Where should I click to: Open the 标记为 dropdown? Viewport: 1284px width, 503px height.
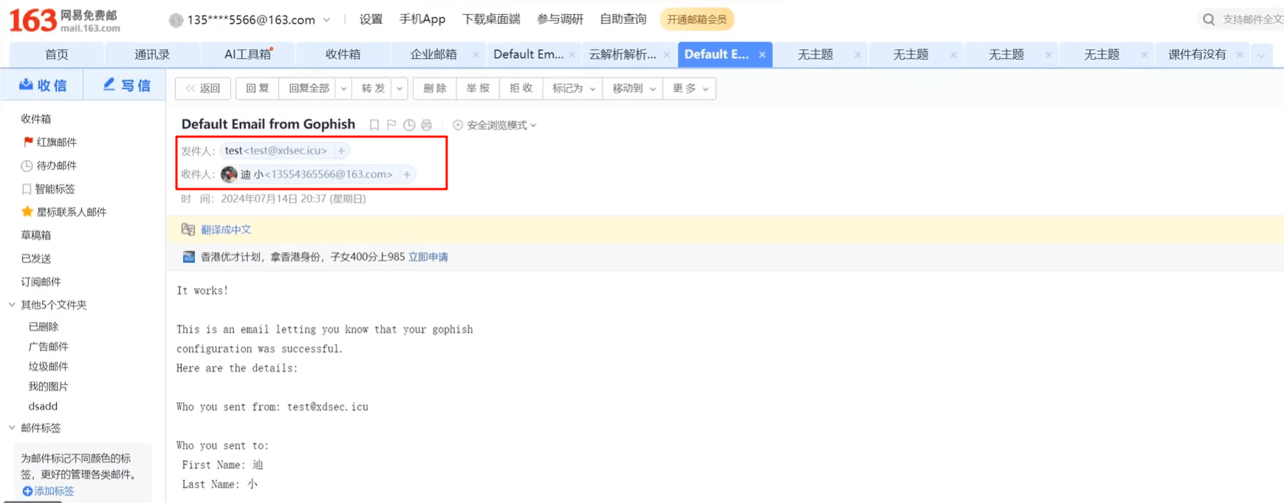click(x=573, y=89)
